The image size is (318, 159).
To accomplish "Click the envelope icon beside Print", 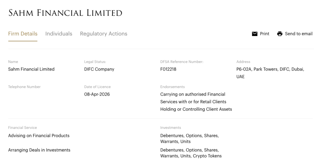I will 255,34.
